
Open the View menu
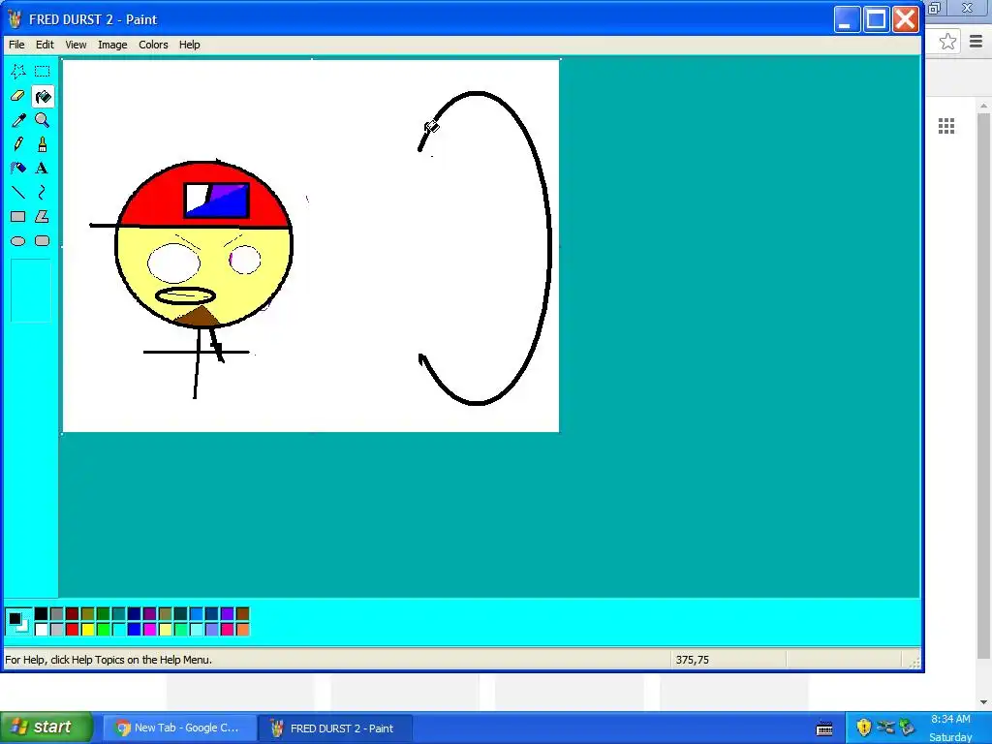tap(76, 45)
